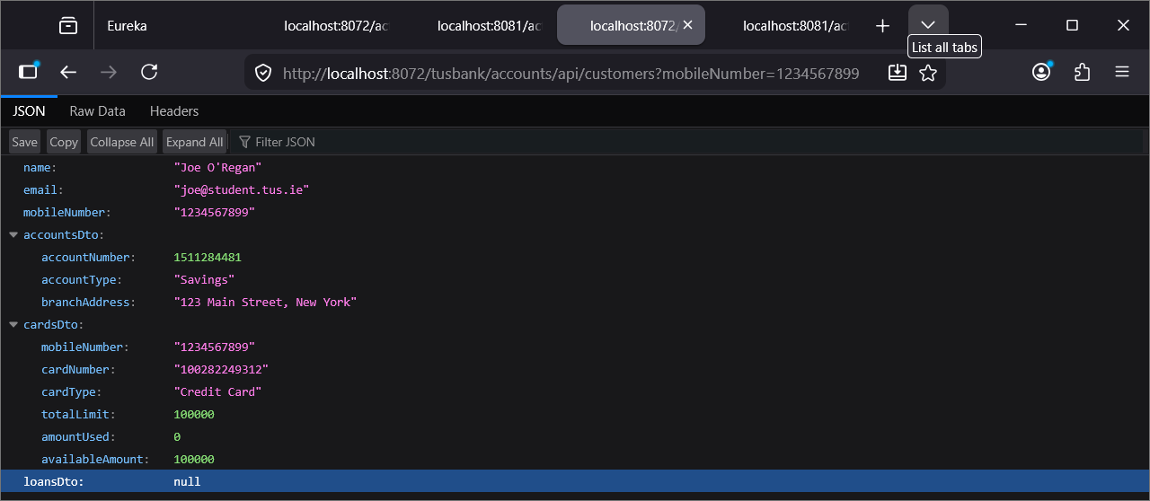Image resolution: width=1150 pixels, height=501 pixels.
Task: Click the cardsDto key label
Action: pos(54,324)
